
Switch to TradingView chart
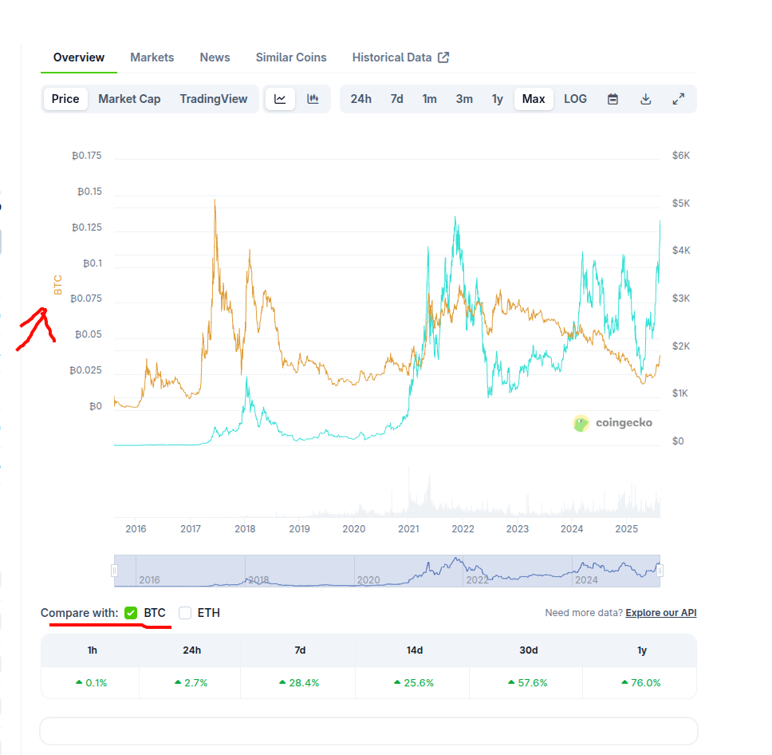(214, 99)
